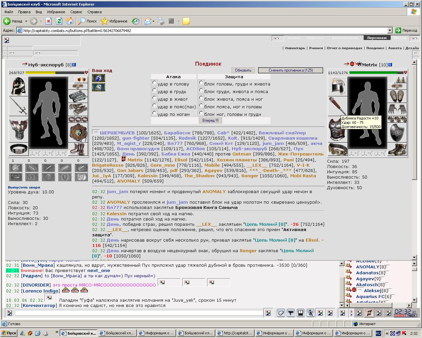Open info icon next to Нуб-экспоруб [8]
Screen dimensions: 422x338
click(x=74, y=65)
